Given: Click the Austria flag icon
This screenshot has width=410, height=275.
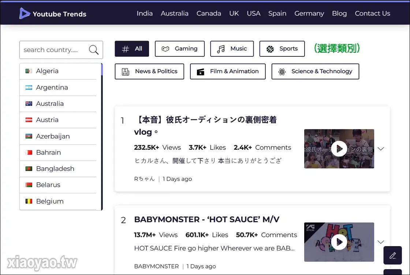Looking at the screenshot, I should pos(29,120).
